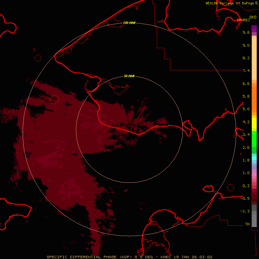Click the 4.2 legend value
Viewport: 259px width, 259px height.
pyautogui.click(x=246, y=122)
